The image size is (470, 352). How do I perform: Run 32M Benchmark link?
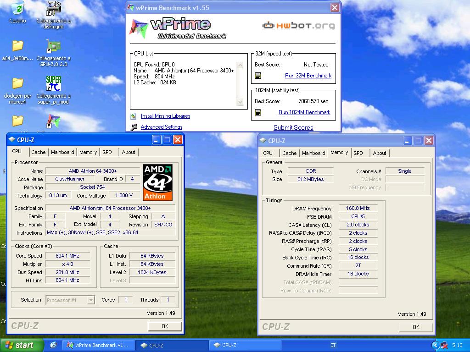pos(308,76)
